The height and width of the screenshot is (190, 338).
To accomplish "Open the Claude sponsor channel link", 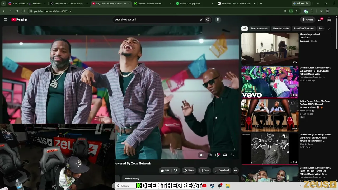I will (x=314, y=41).
